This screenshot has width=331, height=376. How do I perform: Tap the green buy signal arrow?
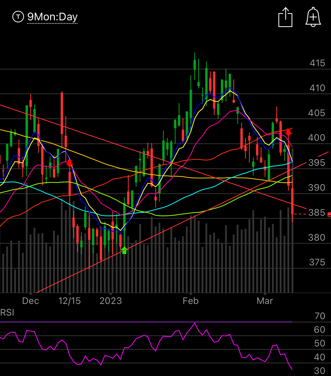point(124,250)
